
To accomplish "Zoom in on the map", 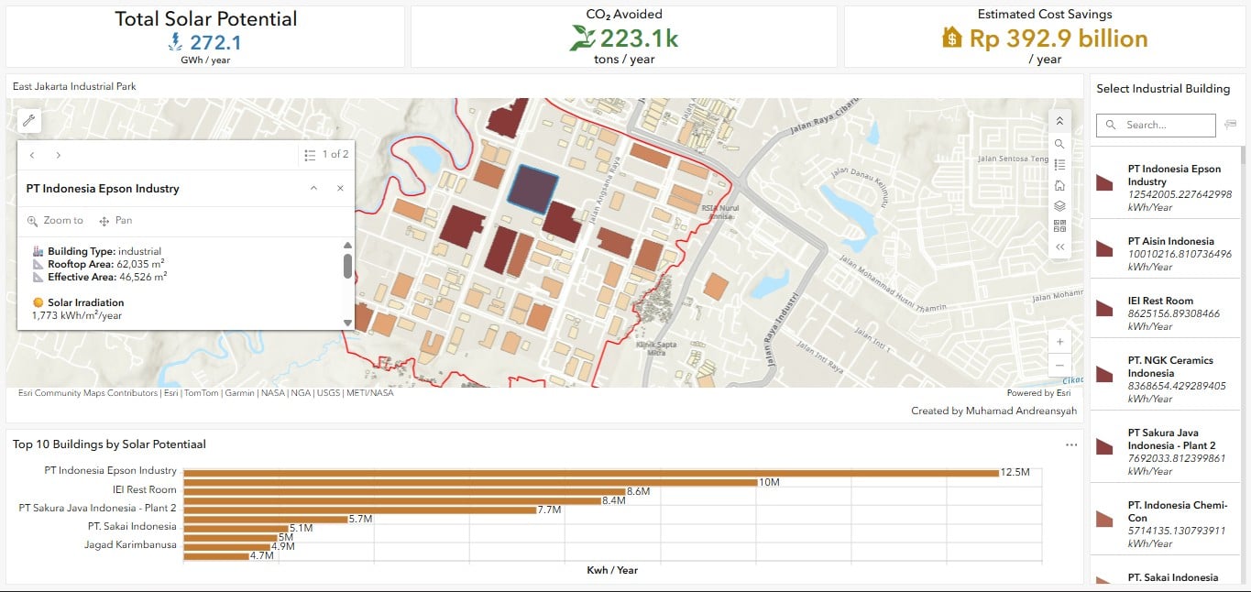I will click(1059, 342).
